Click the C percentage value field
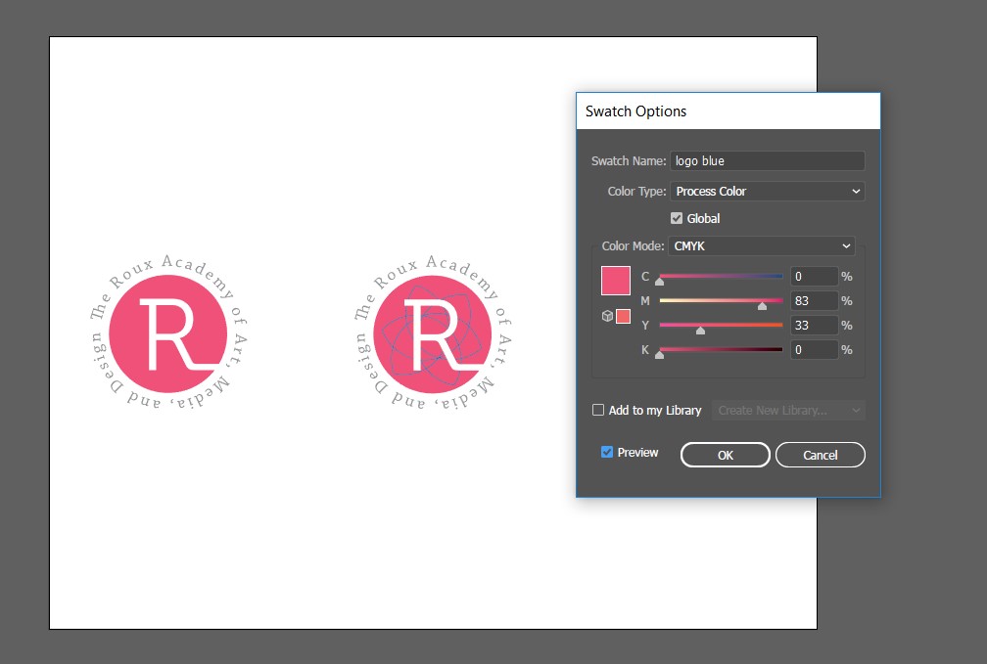Image resolution: width=987 pixels, height=664 pixels. 814,277
